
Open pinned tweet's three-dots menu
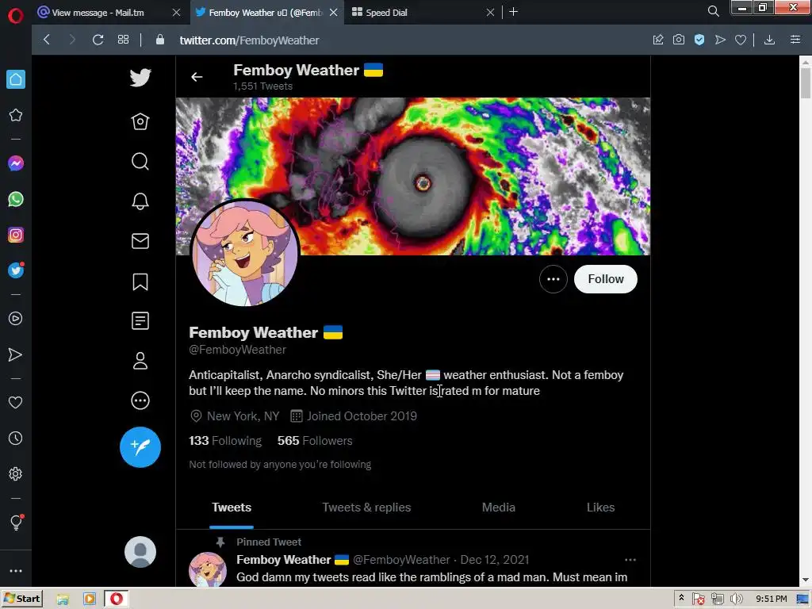coord(630,560)
